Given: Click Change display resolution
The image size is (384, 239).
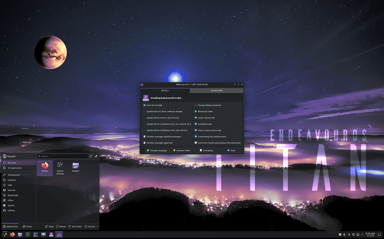Looking at the screenshot, I should point(218,105).
